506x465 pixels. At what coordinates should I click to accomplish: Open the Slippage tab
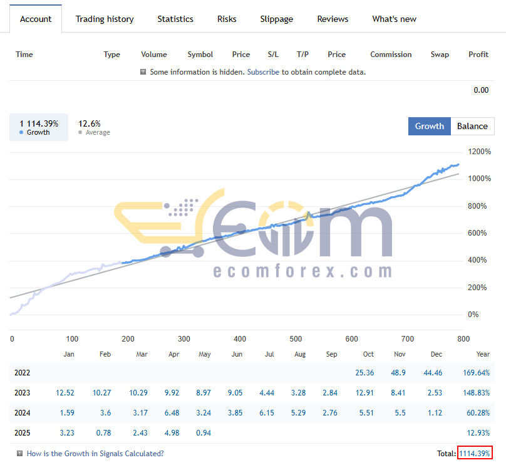pos(277,19)
